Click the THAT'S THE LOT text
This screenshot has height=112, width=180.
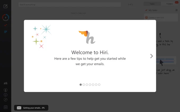point(78,13)
